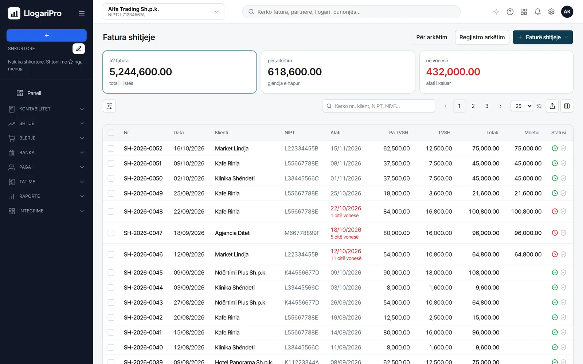This screenshot has width=583, height=364.
Task: Collapse sidebar with the hamburger menu icon
Action: click(x=82, y=13)
